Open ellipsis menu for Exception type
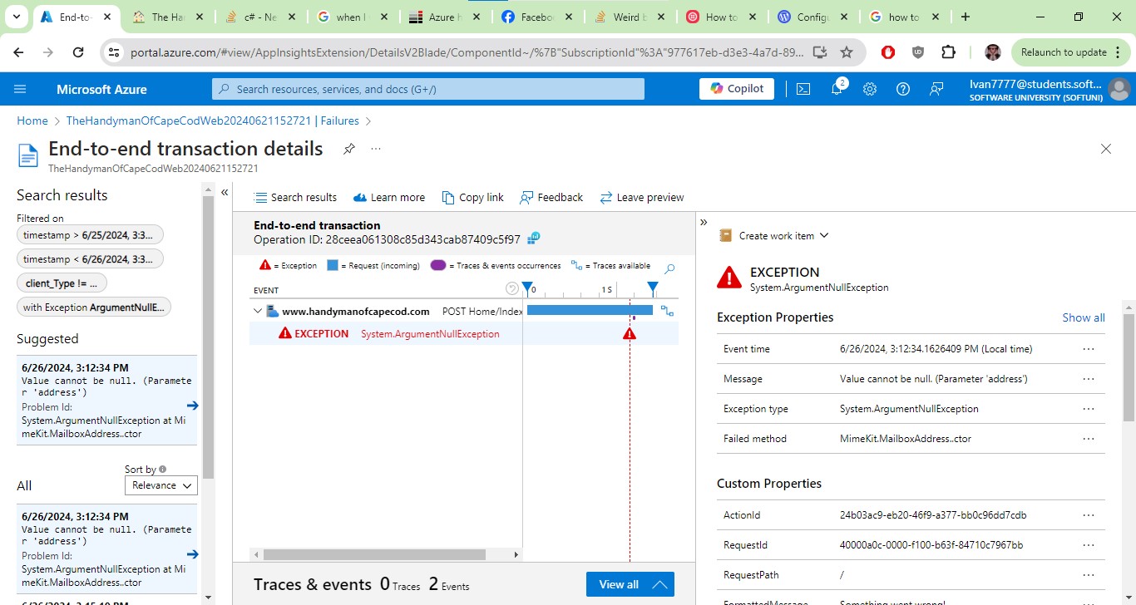This screenshot has width=1136, height=605. click(1089, 409)
